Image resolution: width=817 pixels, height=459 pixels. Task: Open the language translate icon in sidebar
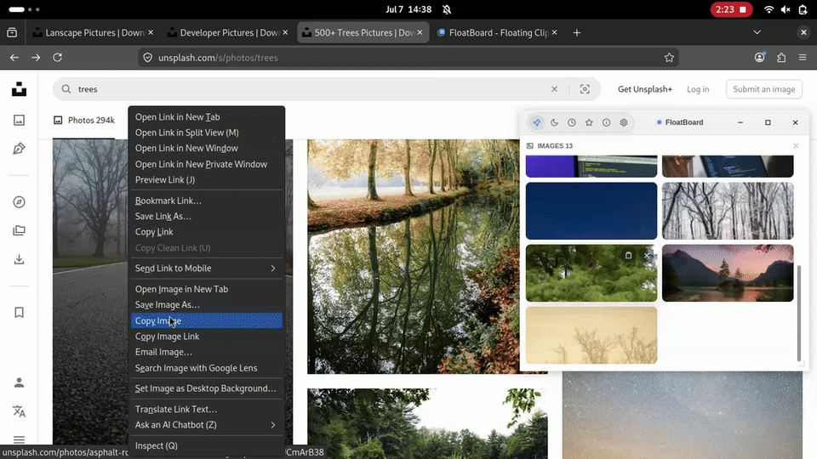click(x=20, y=411)
